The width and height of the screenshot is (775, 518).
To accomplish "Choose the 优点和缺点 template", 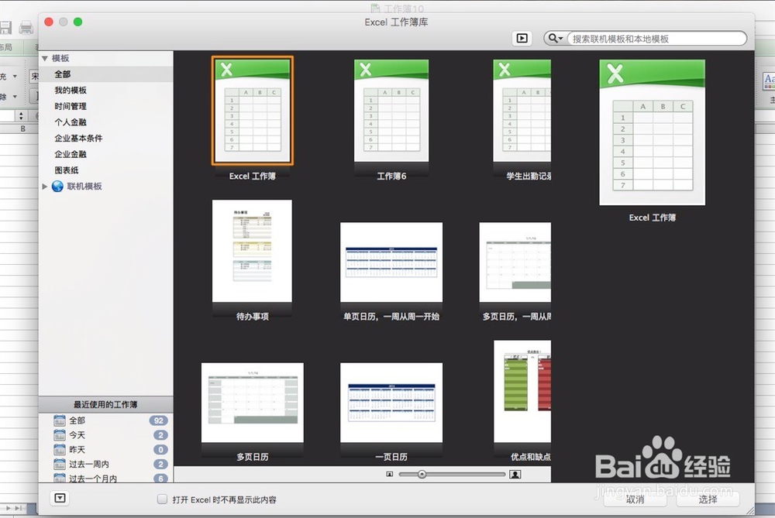I will tap(522, 391).
